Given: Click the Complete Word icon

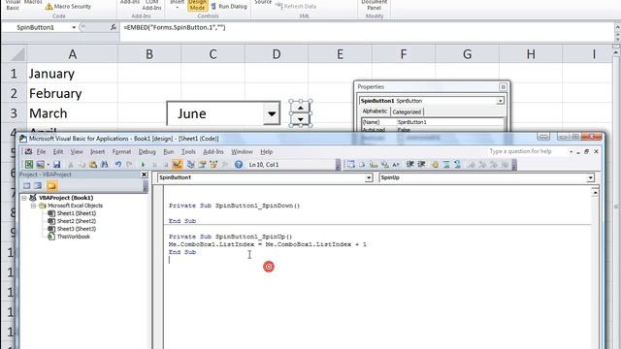Looking at the screenshot, I should 396,164.
